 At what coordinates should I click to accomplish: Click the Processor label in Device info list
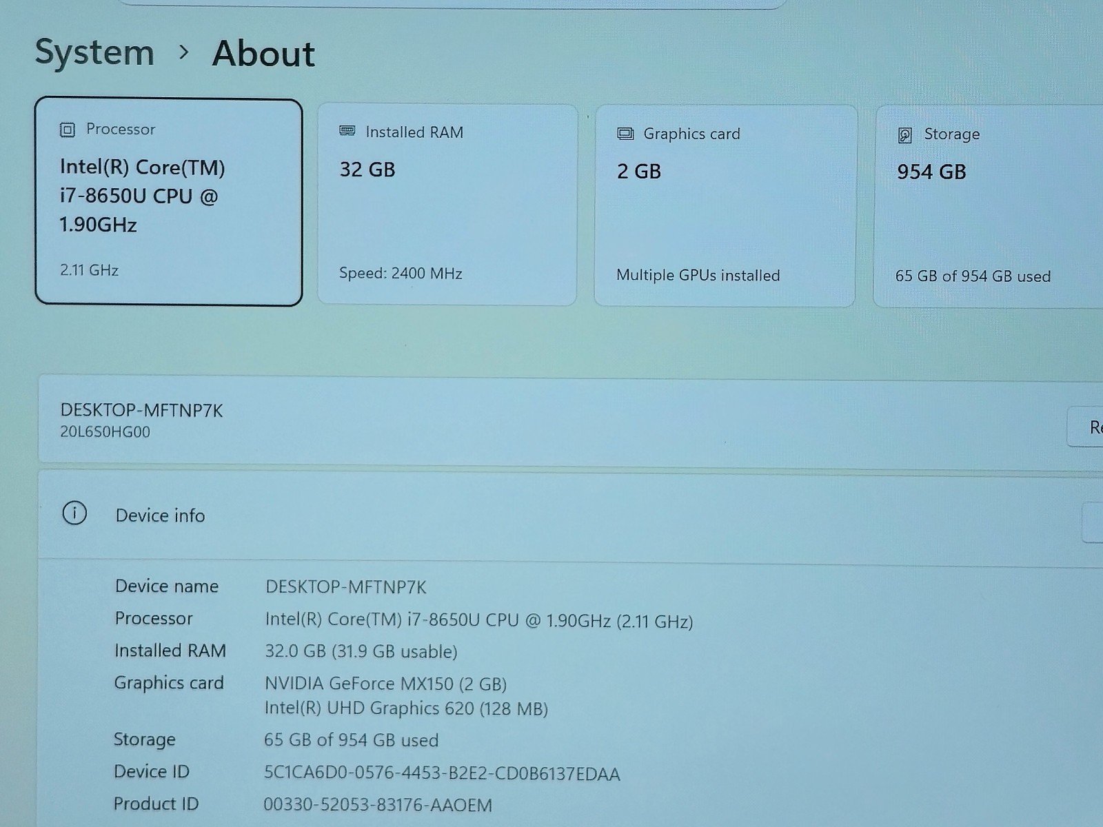pyautogui.click(x=154, y=619)
